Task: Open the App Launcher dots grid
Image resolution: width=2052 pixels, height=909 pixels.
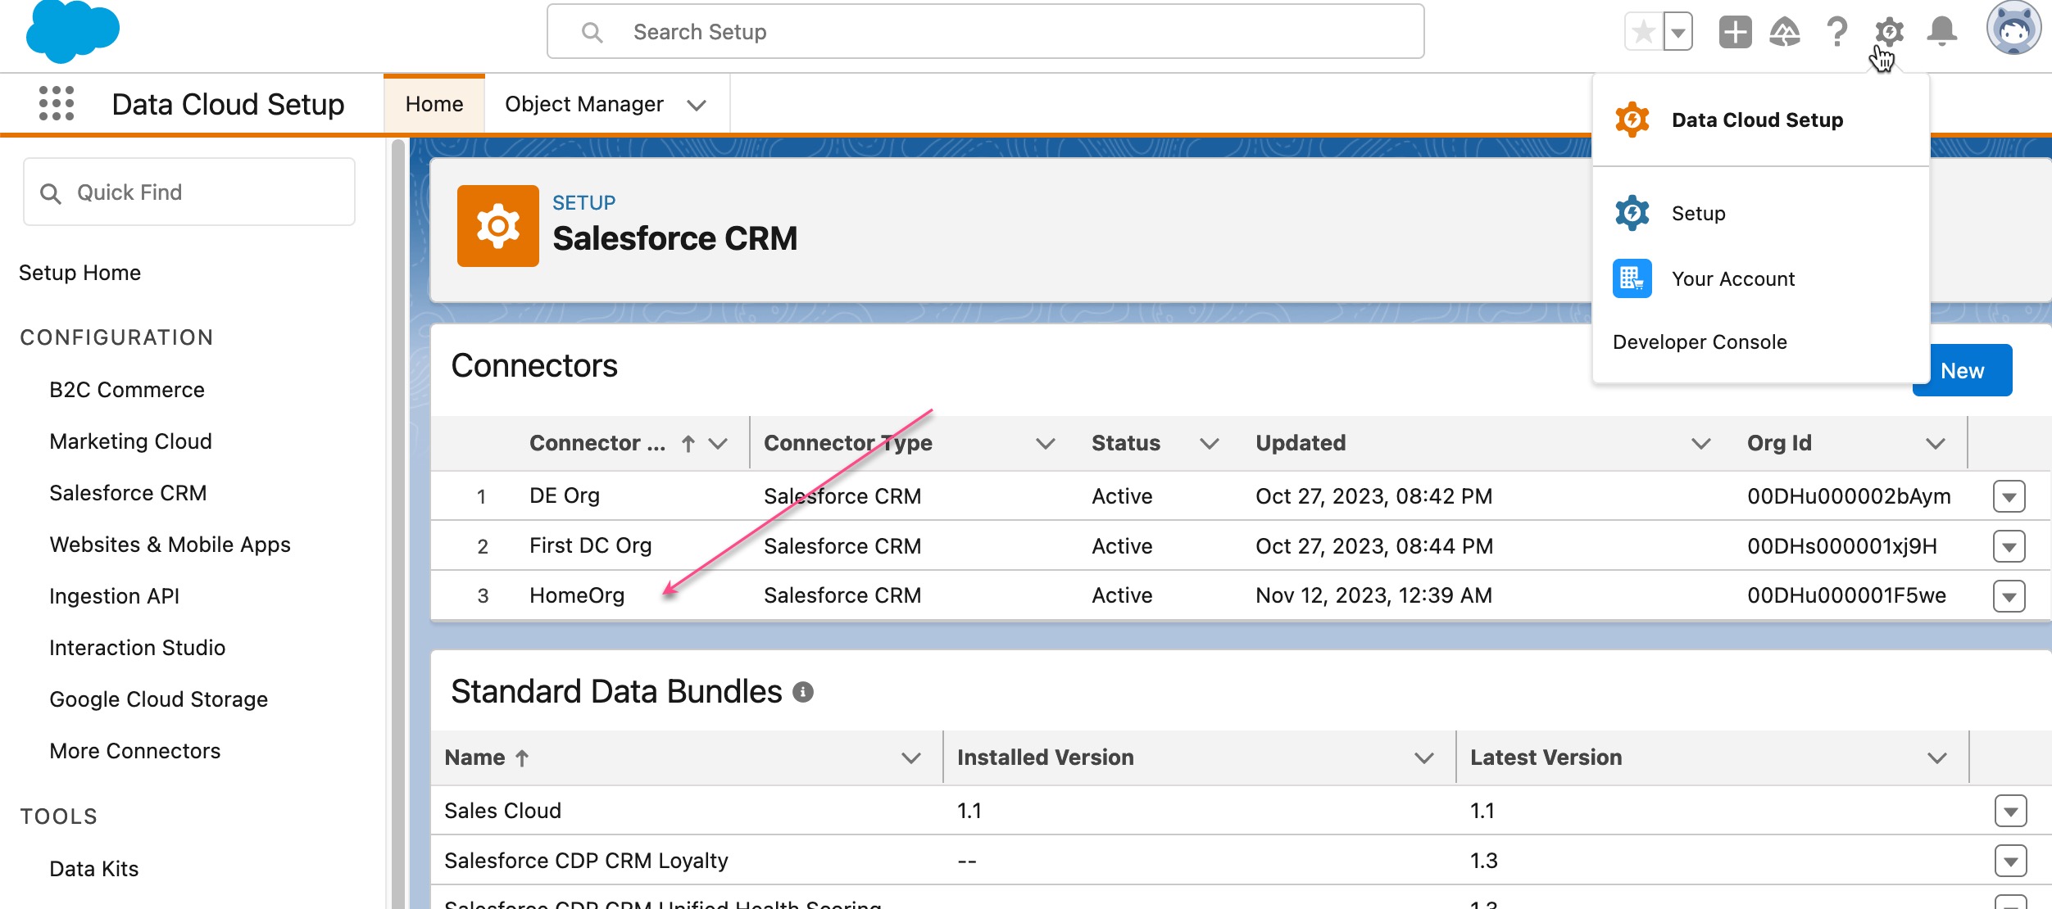Action: 57,104
